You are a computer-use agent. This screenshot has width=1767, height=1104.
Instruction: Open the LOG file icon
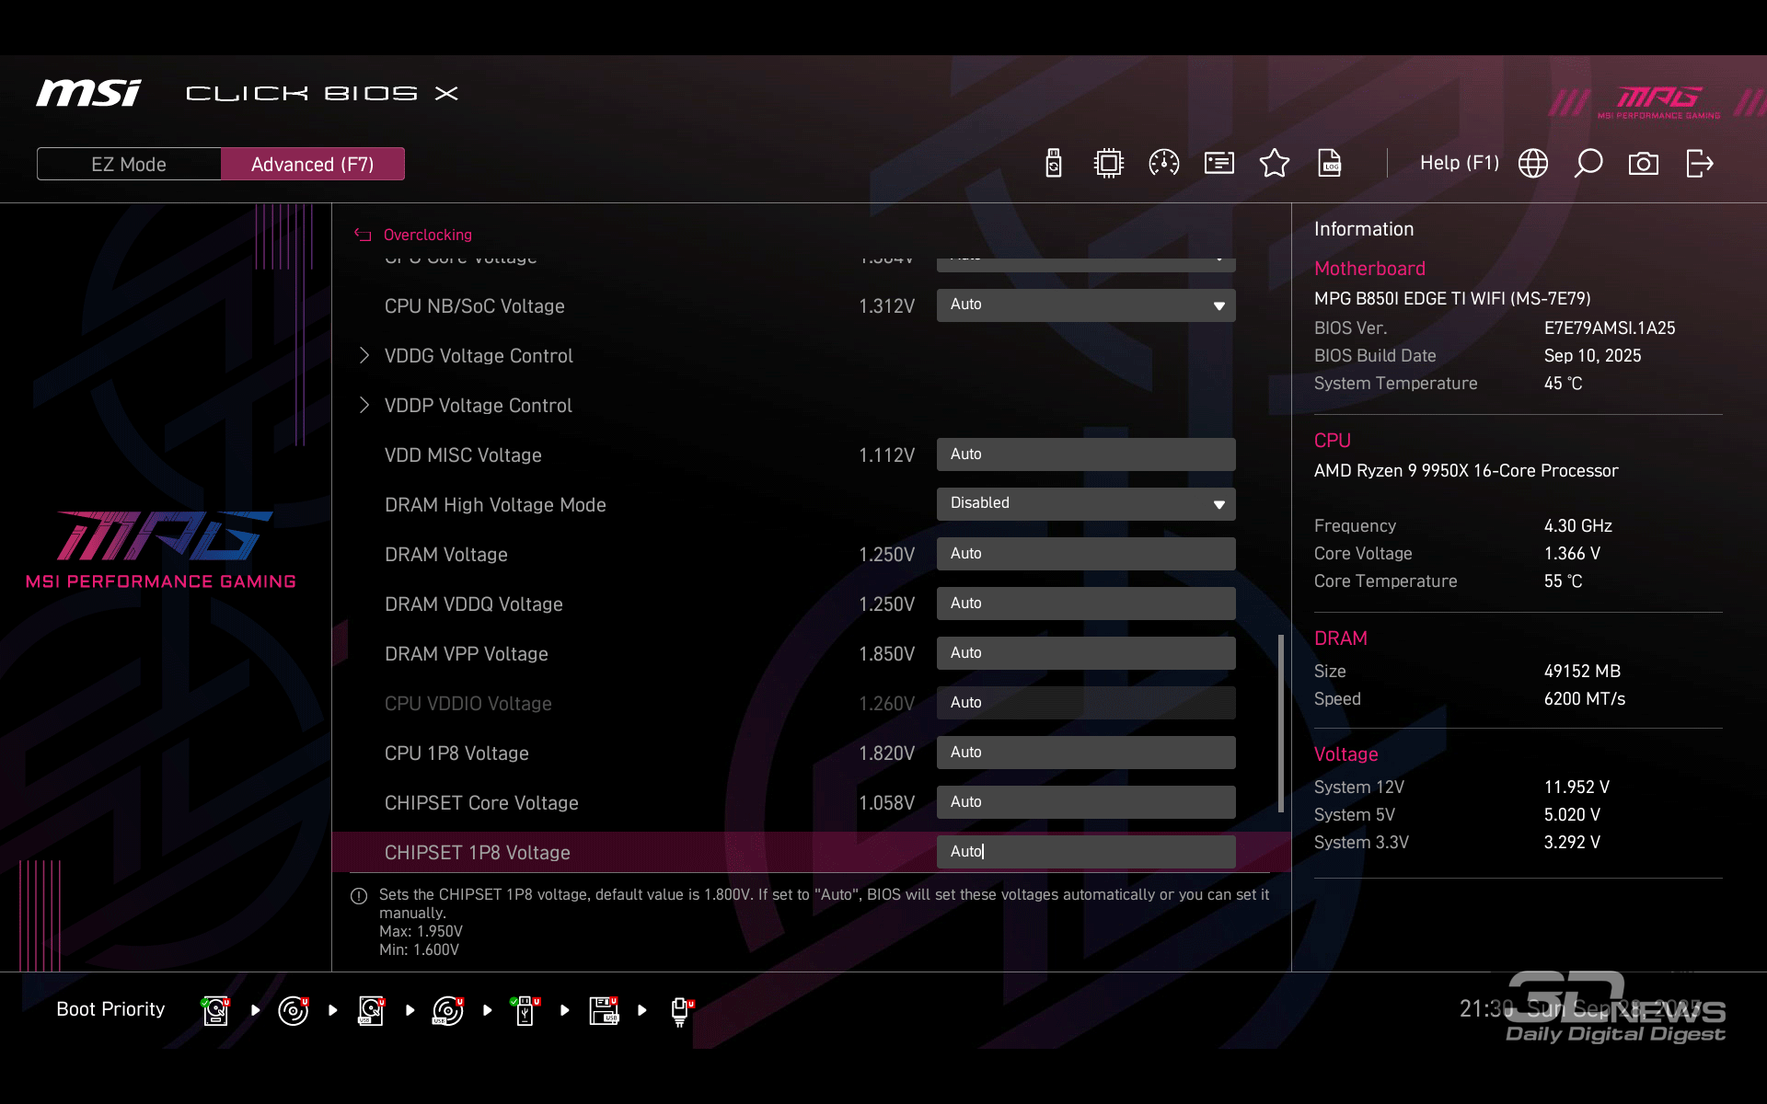(1330, 164)
